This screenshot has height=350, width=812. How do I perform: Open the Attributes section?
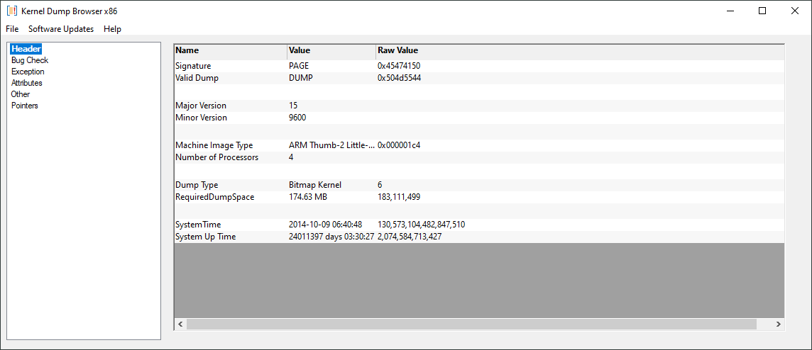[27, 83]
